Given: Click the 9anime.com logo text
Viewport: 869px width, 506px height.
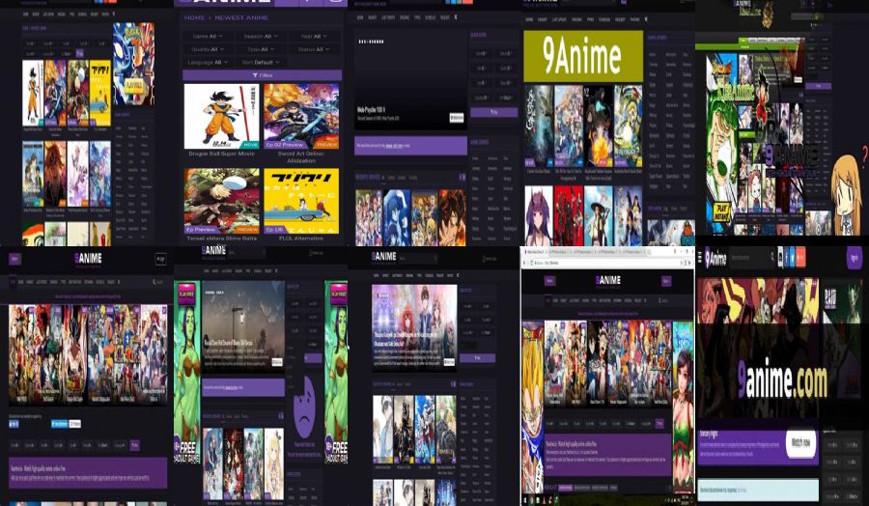Looking at the screenshot, I should 781,379.
